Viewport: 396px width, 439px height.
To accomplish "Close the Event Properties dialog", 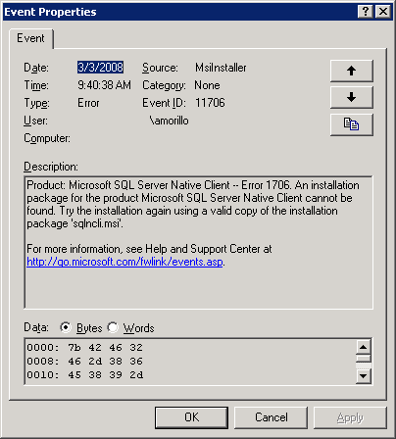I will tap(383, 12).
